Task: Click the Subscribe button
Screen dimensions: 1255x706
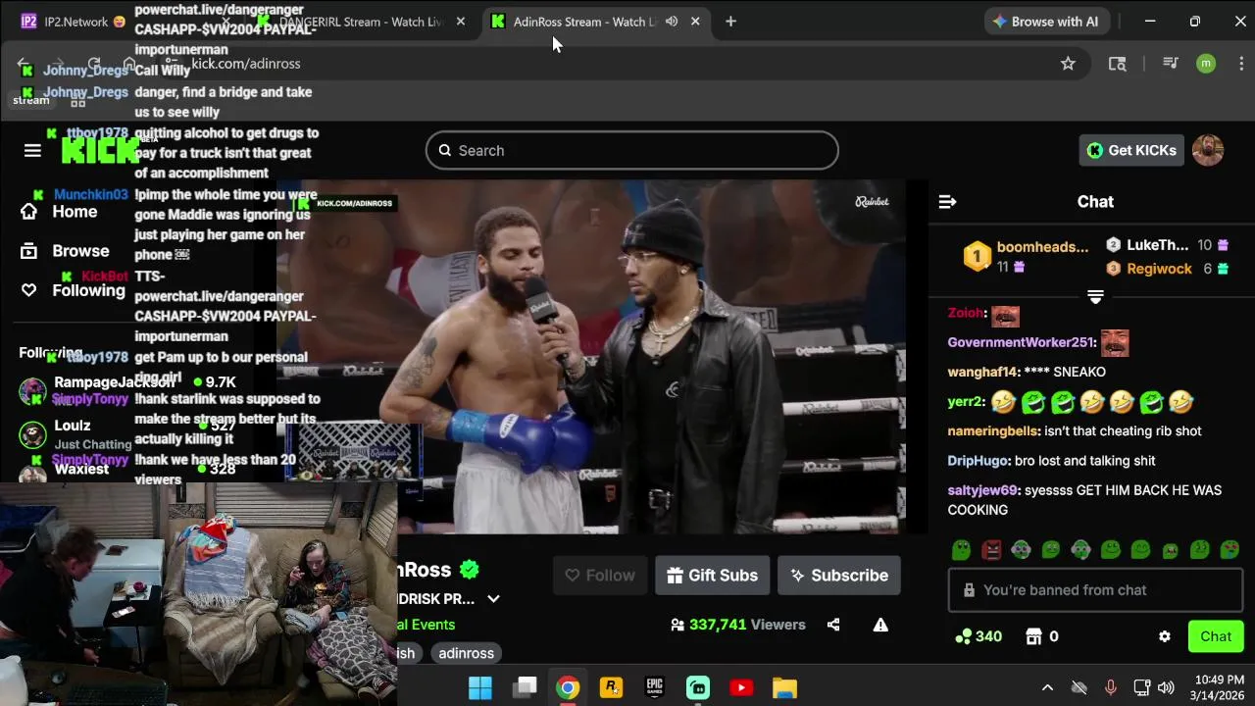Action: pyautogui.click(x=839, y=576)
